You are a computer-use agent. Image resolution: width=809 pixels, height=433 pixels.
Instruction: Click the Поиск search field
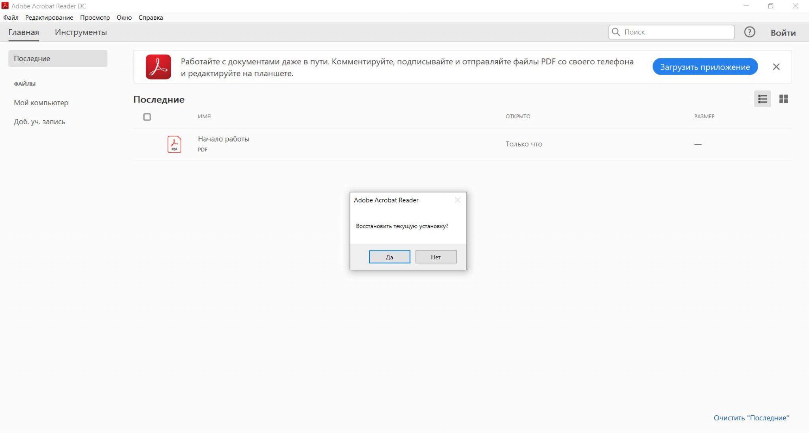click(672, 32)
